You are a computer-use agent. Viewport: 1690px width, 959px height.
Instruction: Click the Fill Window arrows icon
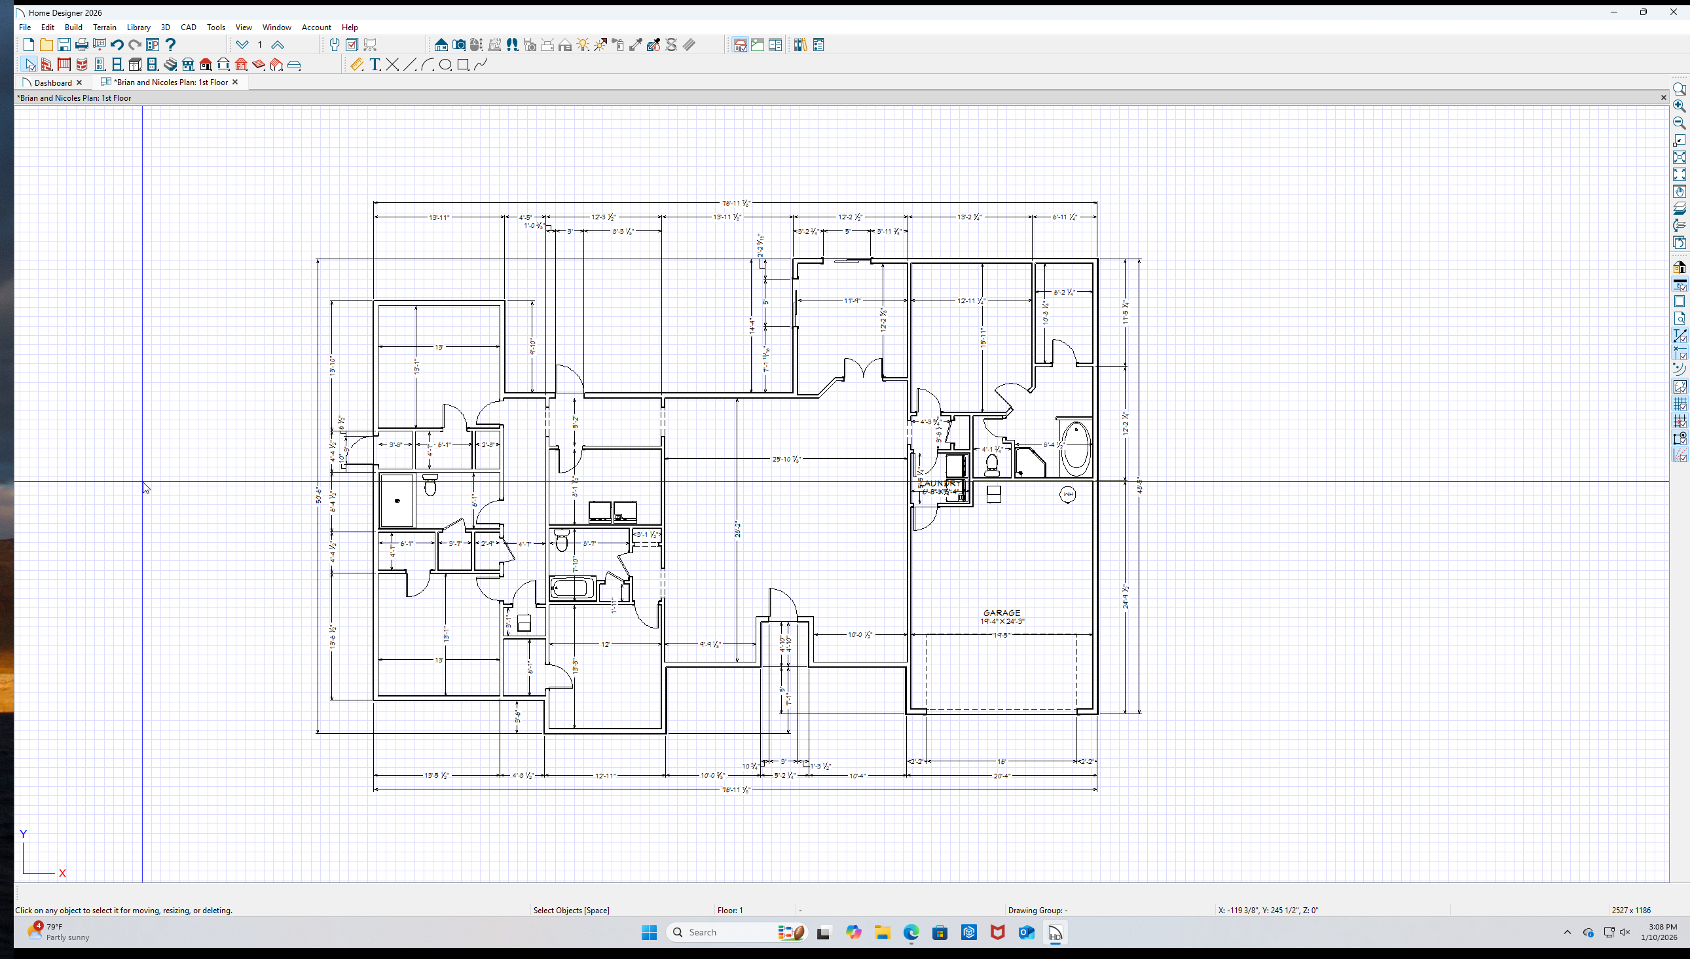(1679, 175)
